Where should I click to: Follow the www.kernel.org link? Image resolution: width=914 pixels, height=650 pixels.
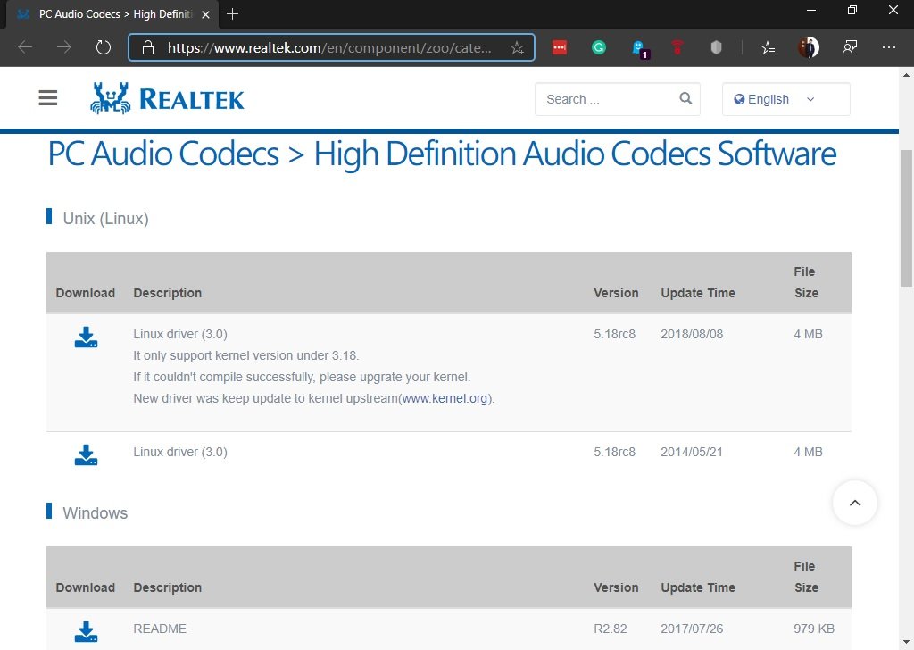[445, 399]
